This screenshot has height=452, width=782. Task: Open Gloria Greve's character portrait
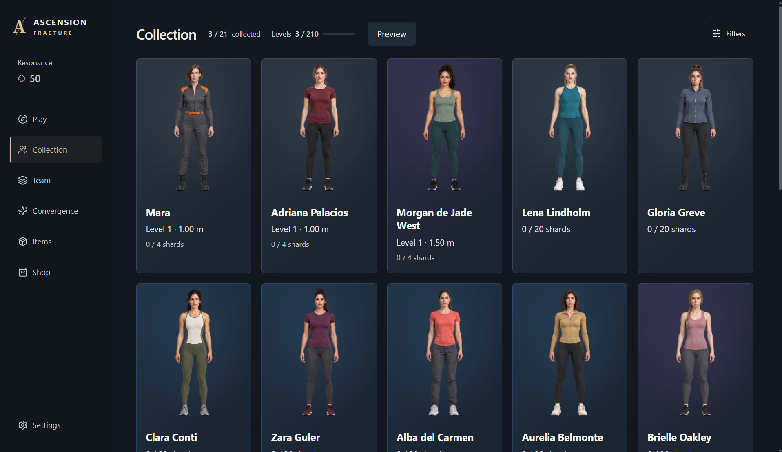tap(695, 127)
